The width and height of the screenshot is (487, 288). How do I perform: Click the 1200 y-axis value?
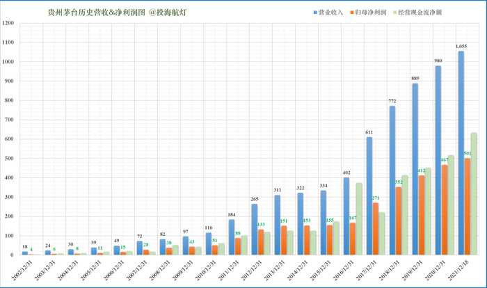coord(8,23)
